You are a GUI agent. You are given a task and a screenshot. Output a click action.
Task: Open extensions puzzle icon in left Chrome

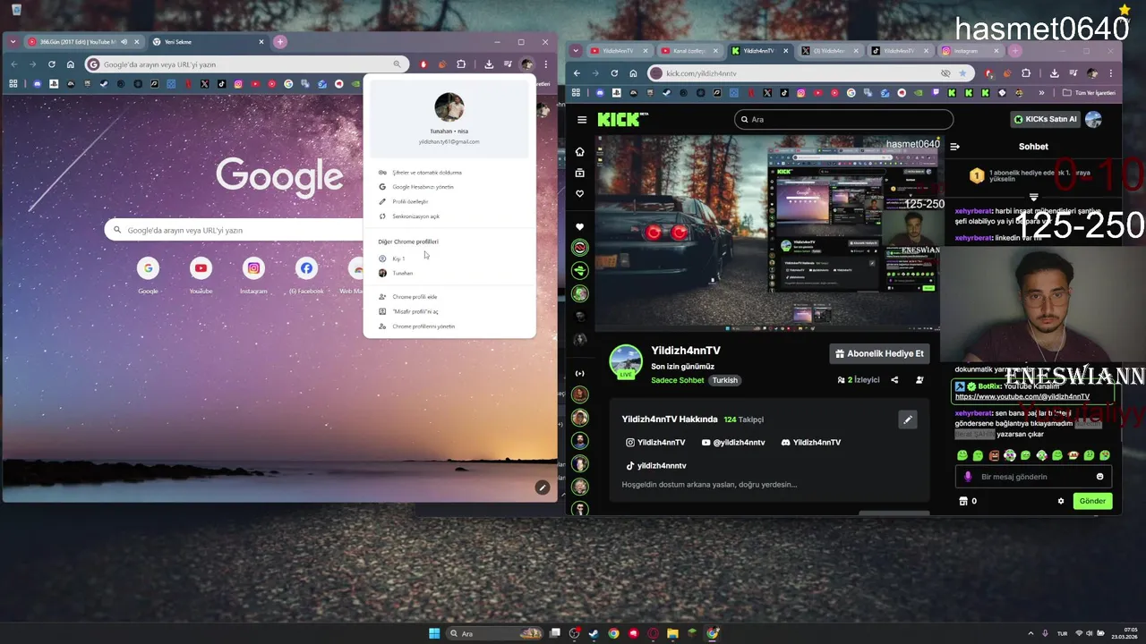coord(461,64)
